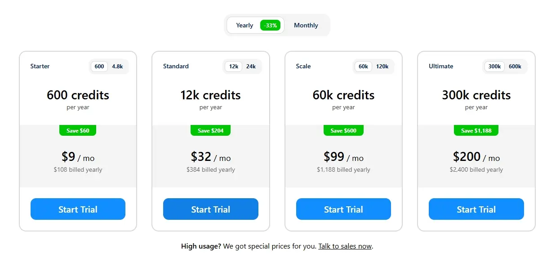
Task: Switch billing to Yearly
Action: coord(245,26)
